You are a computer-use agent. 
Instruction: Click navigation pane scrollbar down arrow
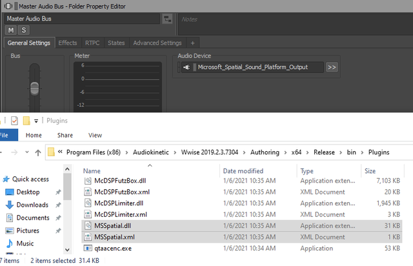point(67,250)
